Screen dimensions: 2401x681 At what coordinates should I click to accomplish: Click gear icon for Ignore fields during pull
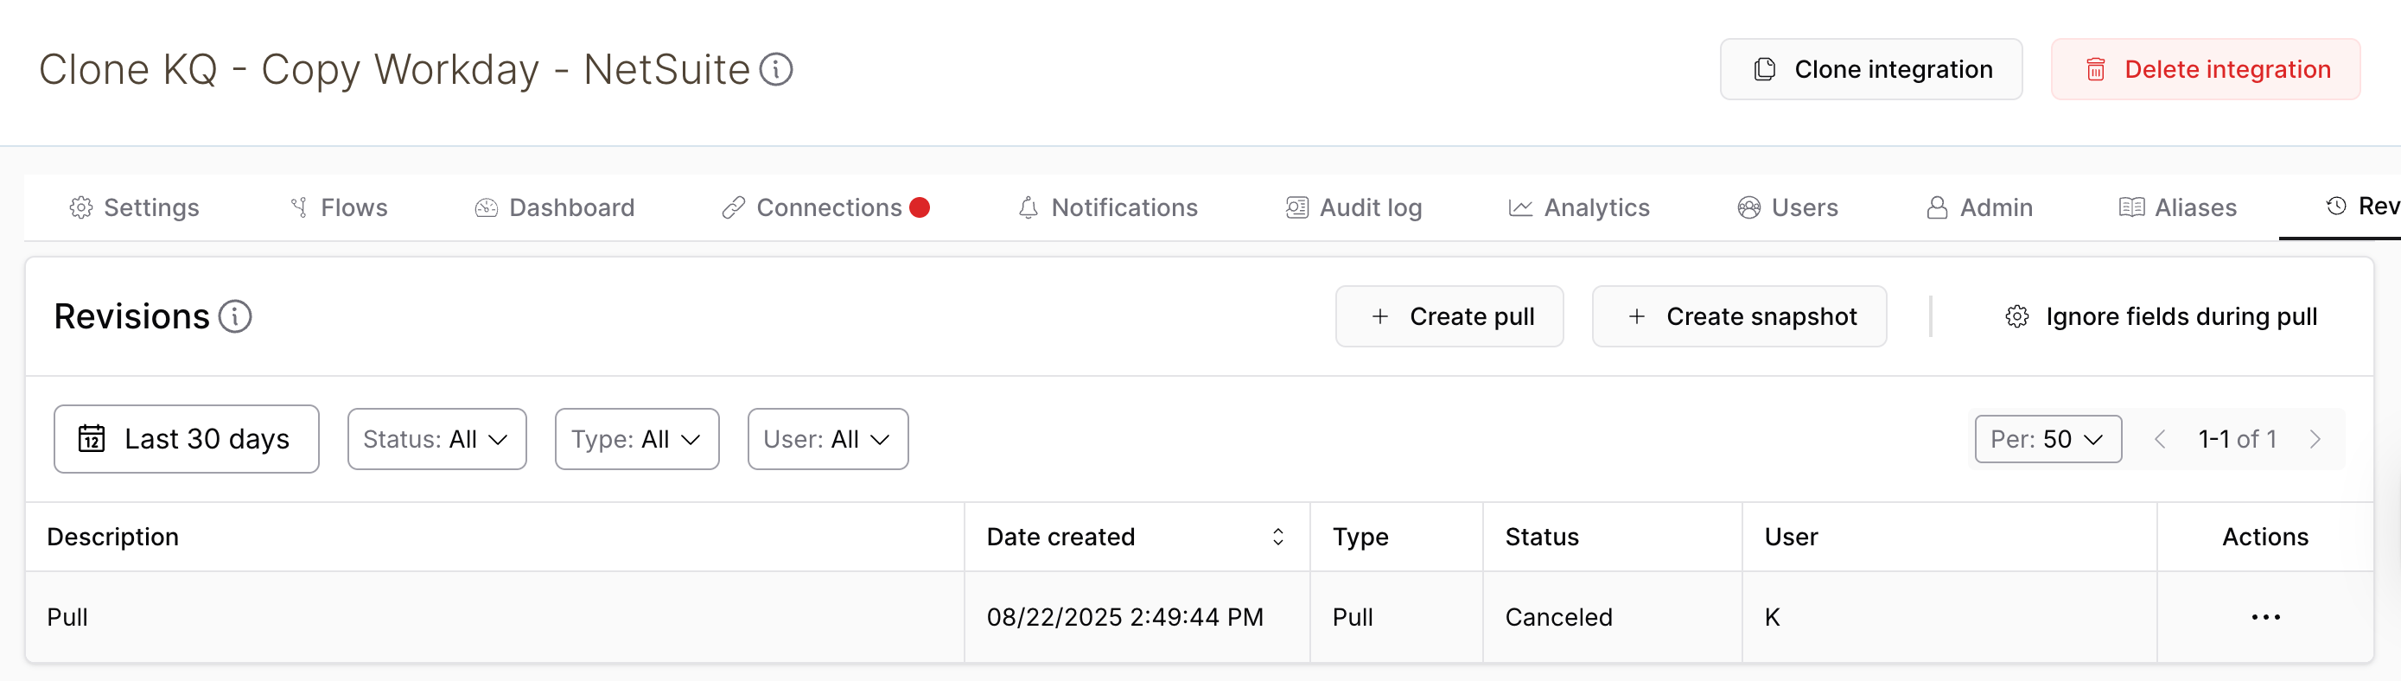(2017, 317)
